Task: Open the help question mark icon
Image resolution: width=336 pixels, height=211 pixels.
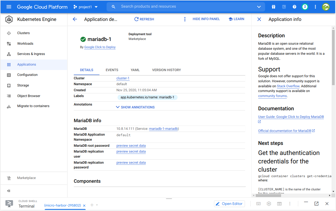Action: point(295,7)
